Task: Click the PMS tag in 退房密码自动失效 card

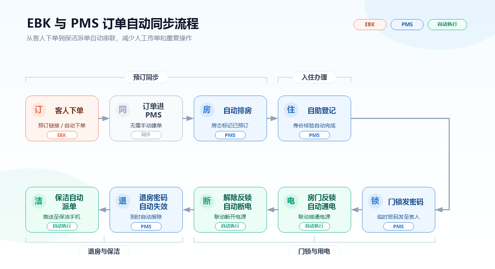Action: (x=146, y=227)
